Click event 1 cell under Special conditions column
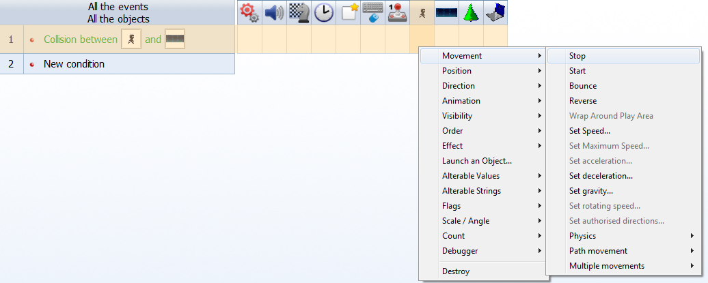Image resolution: width=708 pixels, height=283 pixels. 249,39
